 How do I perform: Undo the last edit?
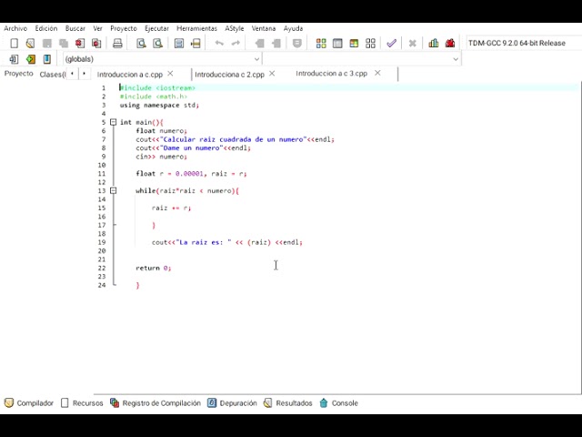point(219,43)
